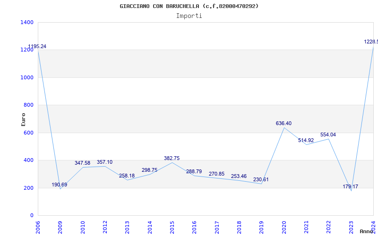Select the 2016 x-axis year label
The image size is (378, 236).
[195, 228]
